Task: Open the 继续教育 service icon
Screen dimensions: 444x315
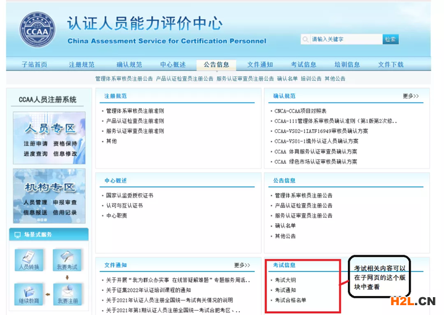Action: (28, 293)
